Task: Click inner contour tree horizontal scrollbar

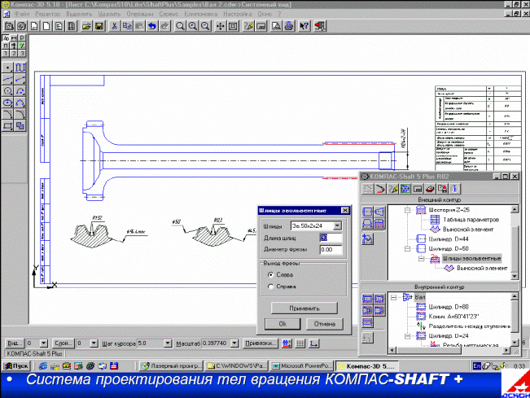Action: tap(450, 350)
